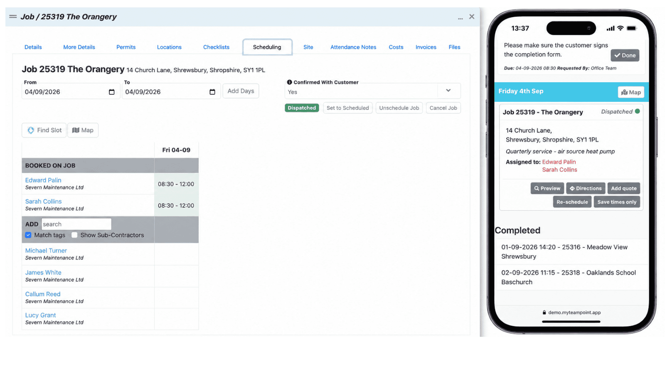Viewport: 665px width, 374px height.
Task: Close the Job 25319 panel
Action: pyautogui.click(x=472, y=17)
